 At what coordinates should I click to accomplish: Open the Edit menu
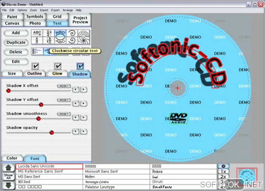[x=12, y=10]
